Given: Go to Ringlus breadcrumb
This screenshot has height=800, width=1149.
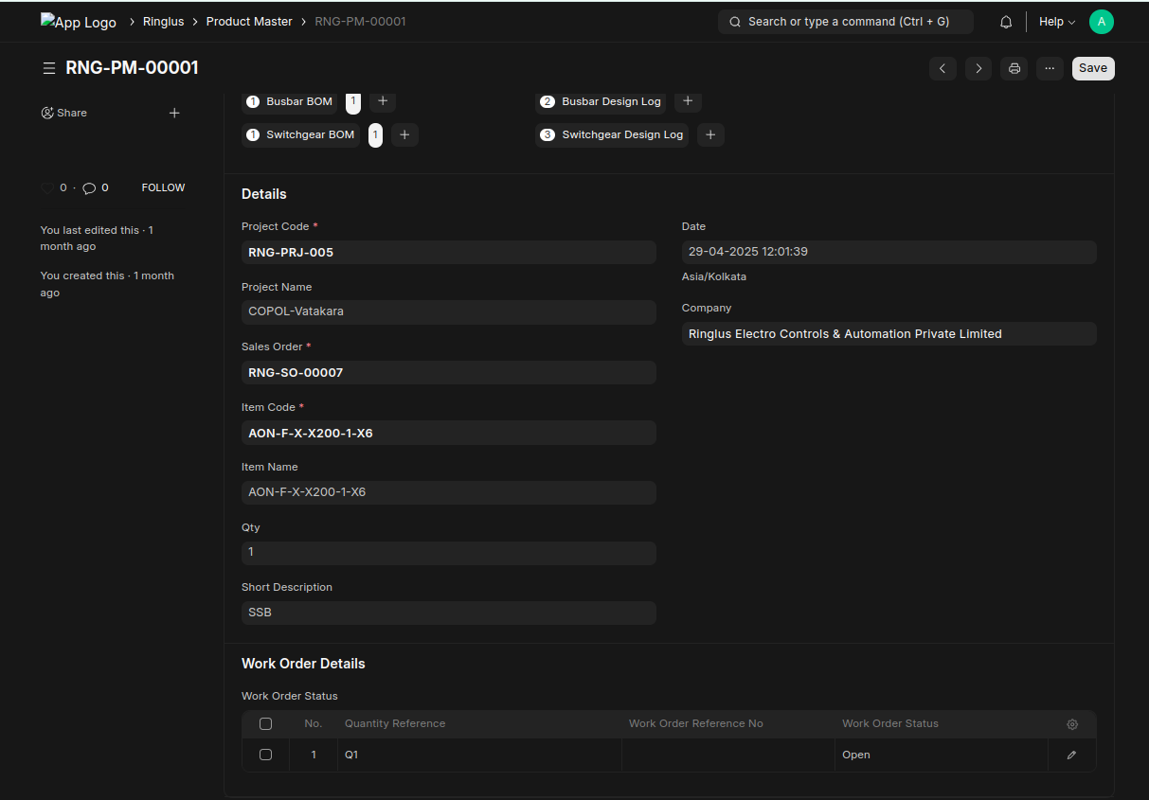Looking at the screenshot, I should click(163, 22).
